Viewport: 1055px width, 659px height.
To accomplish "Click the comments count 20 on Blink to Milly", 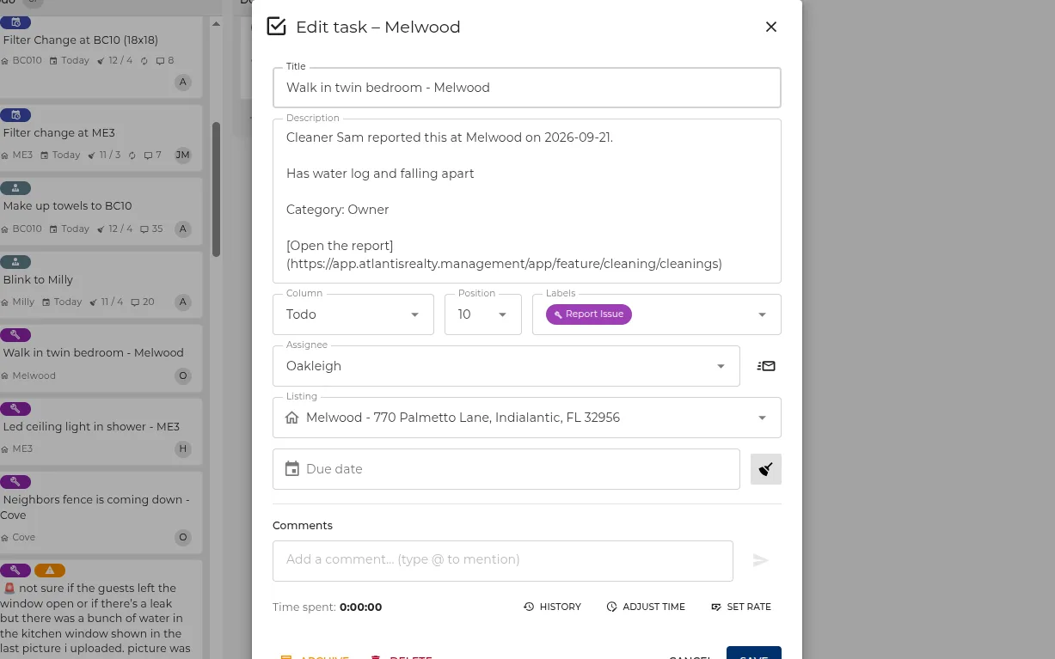I will tap(143, 302).
